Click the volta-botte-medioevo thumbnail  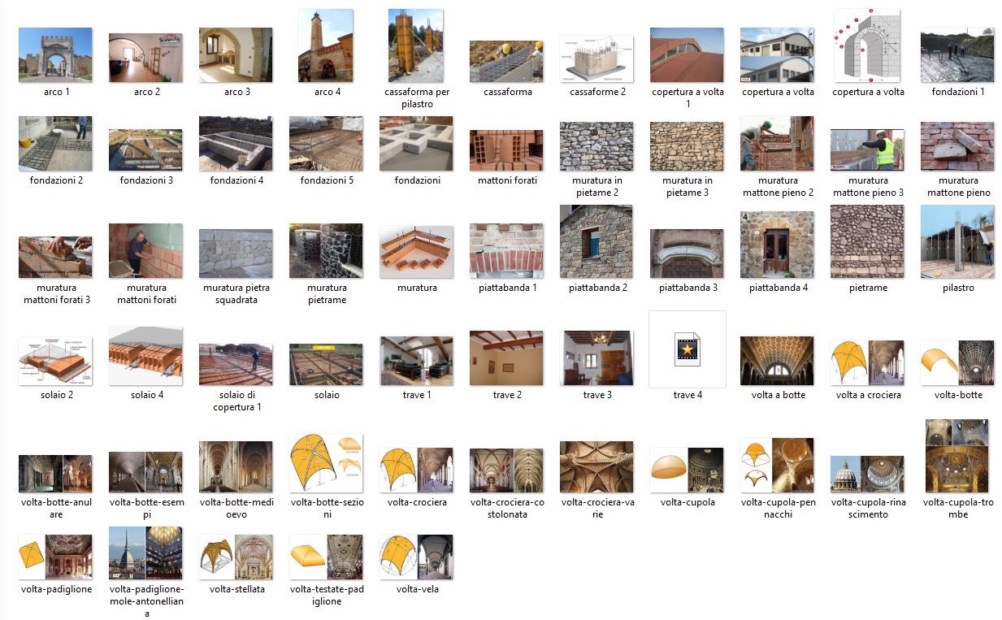coord(236,467)
